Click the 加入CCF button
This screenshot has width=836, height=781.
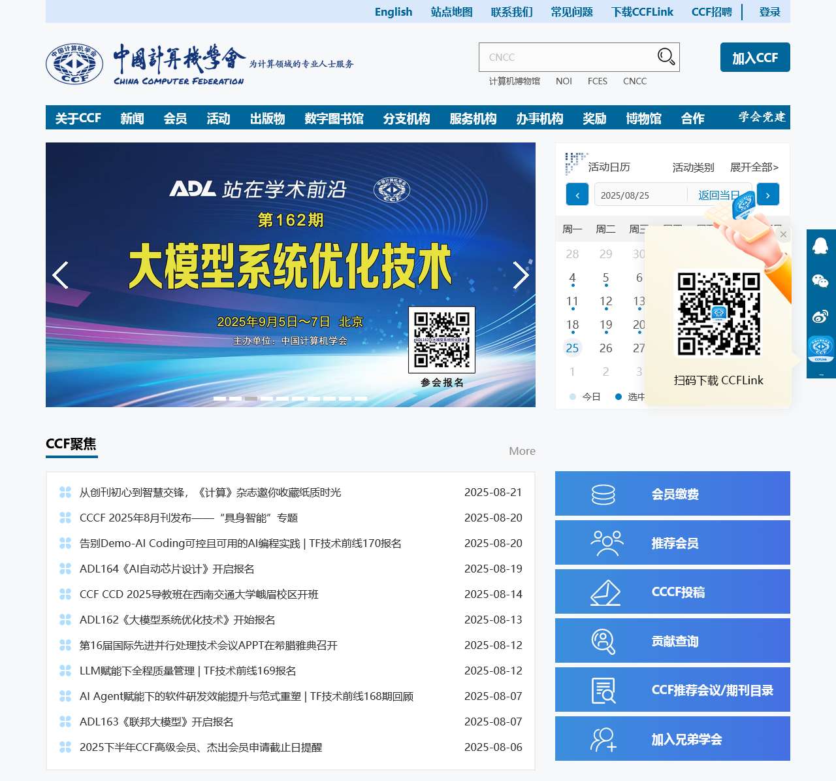[x=754, y=58]
